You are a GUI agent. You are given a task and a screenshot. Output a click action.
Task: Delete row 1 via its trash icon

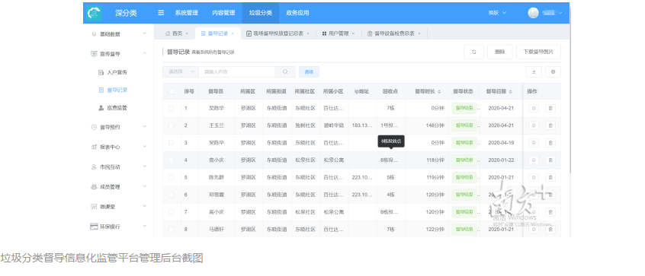coord(550,109)
